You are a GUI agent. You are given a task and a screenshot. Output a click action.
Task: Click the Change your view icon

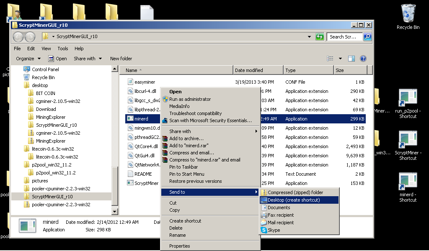tap(330, 59)
